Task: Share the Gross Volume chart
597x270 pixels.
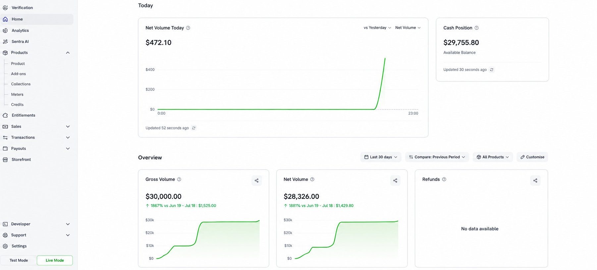Action: click(x=256, y=181)
